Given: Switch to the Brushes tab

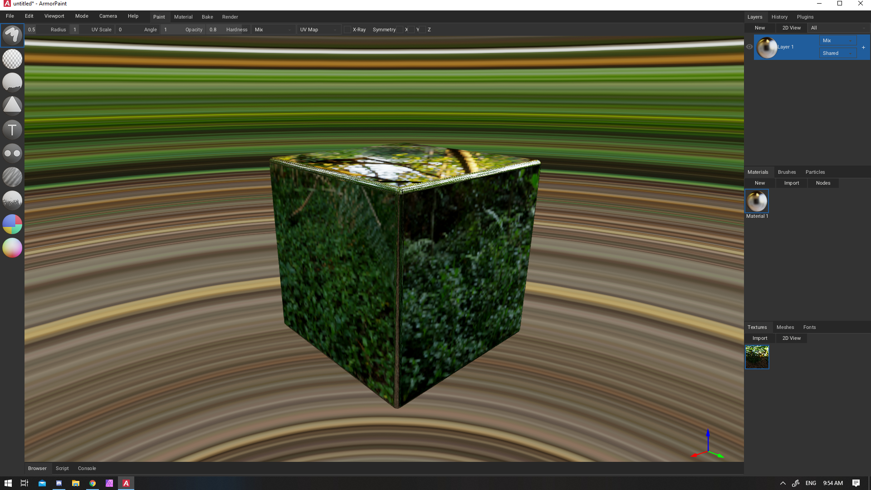Looking at the screenshot, I should pos(787,172).
